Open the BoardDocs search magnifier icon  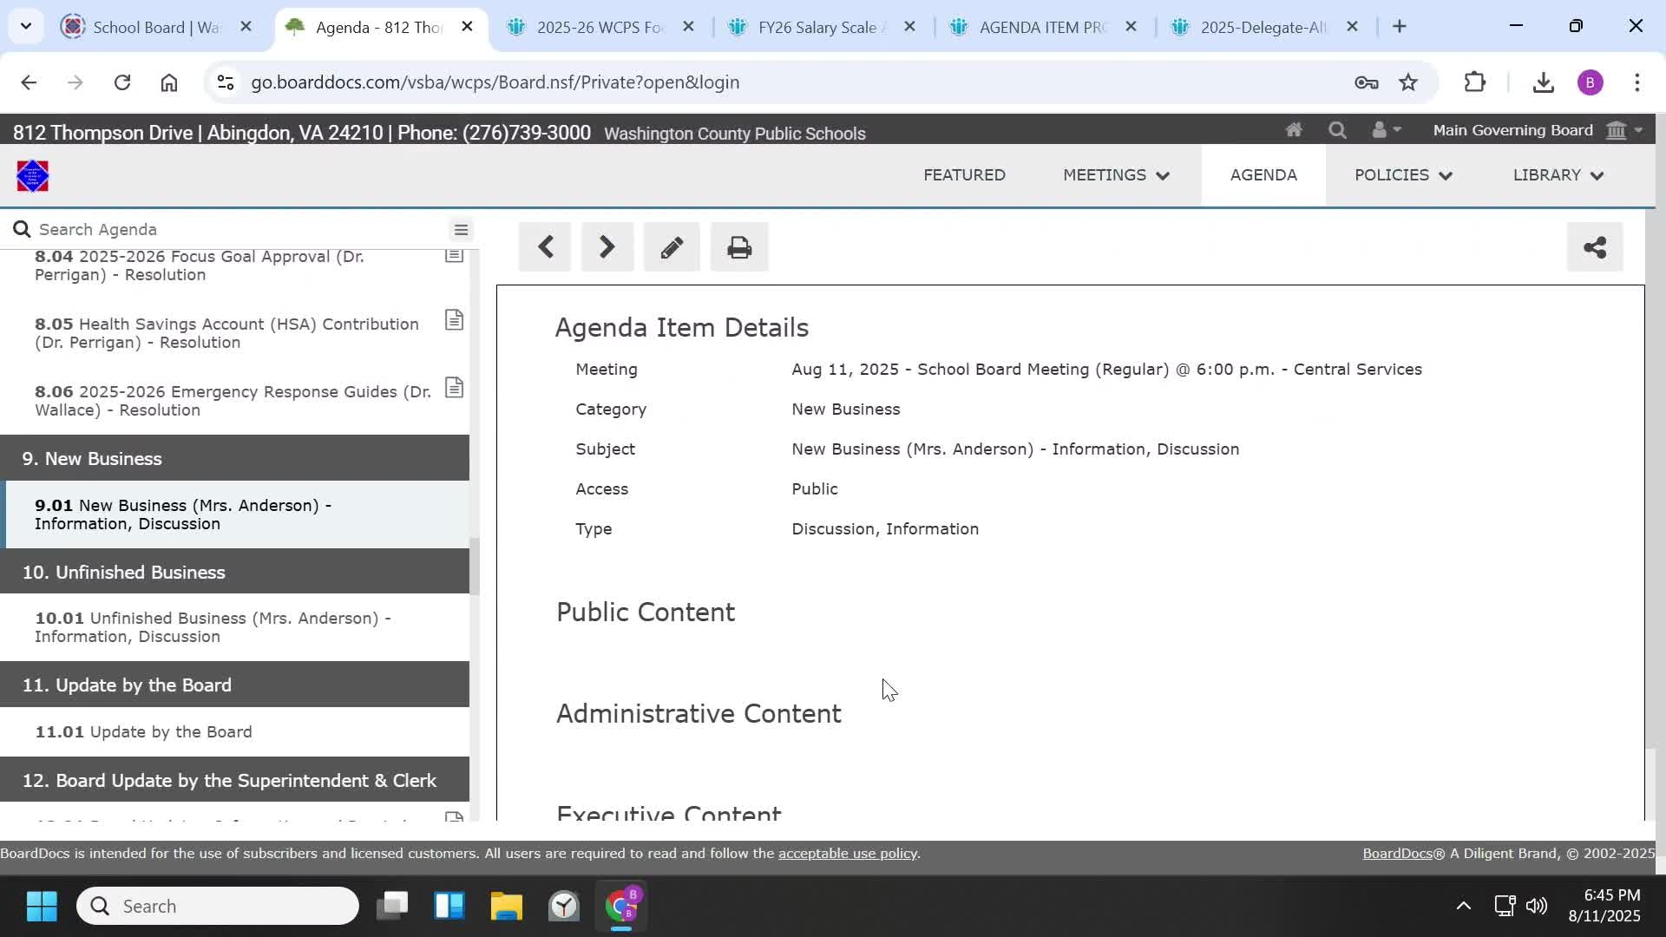[1337, 129]
